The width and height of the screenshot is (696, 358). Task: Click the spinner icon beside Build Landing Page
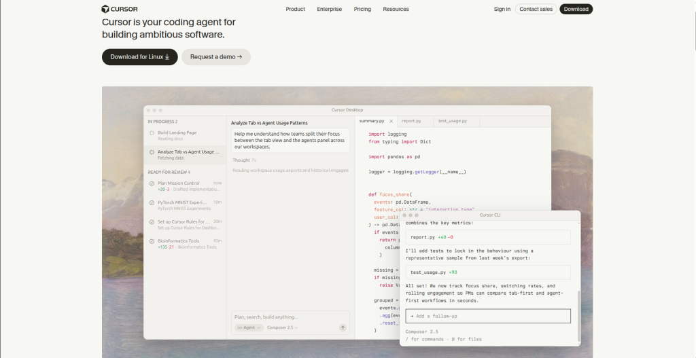152,132
